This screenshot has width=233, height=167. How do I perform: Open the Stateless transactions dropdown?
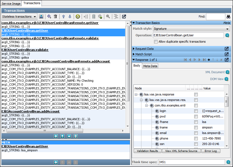point(19,17)
